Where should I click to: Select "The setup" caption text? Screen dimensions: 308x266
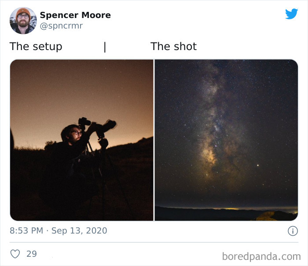click(36, 47)
